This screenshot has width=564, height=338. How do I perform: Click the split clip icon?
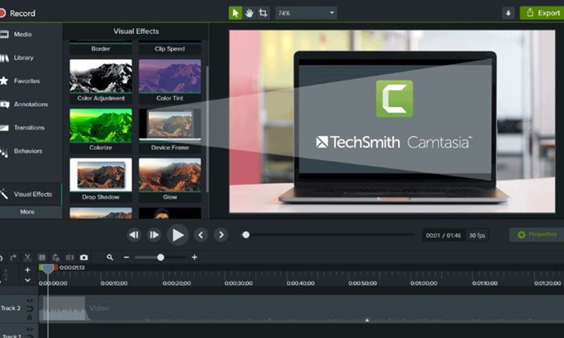(70, 258)
